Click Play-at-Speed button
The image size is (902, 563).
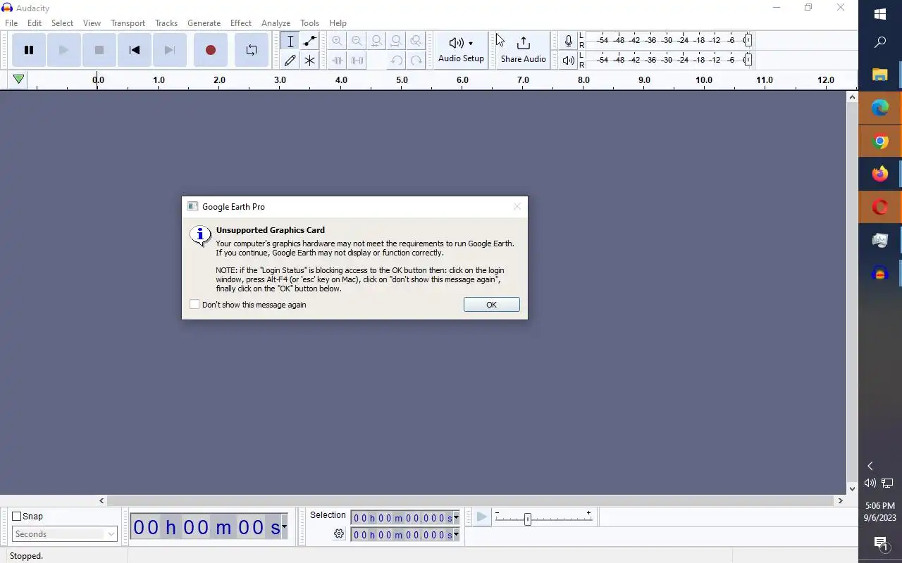point(481,518)
